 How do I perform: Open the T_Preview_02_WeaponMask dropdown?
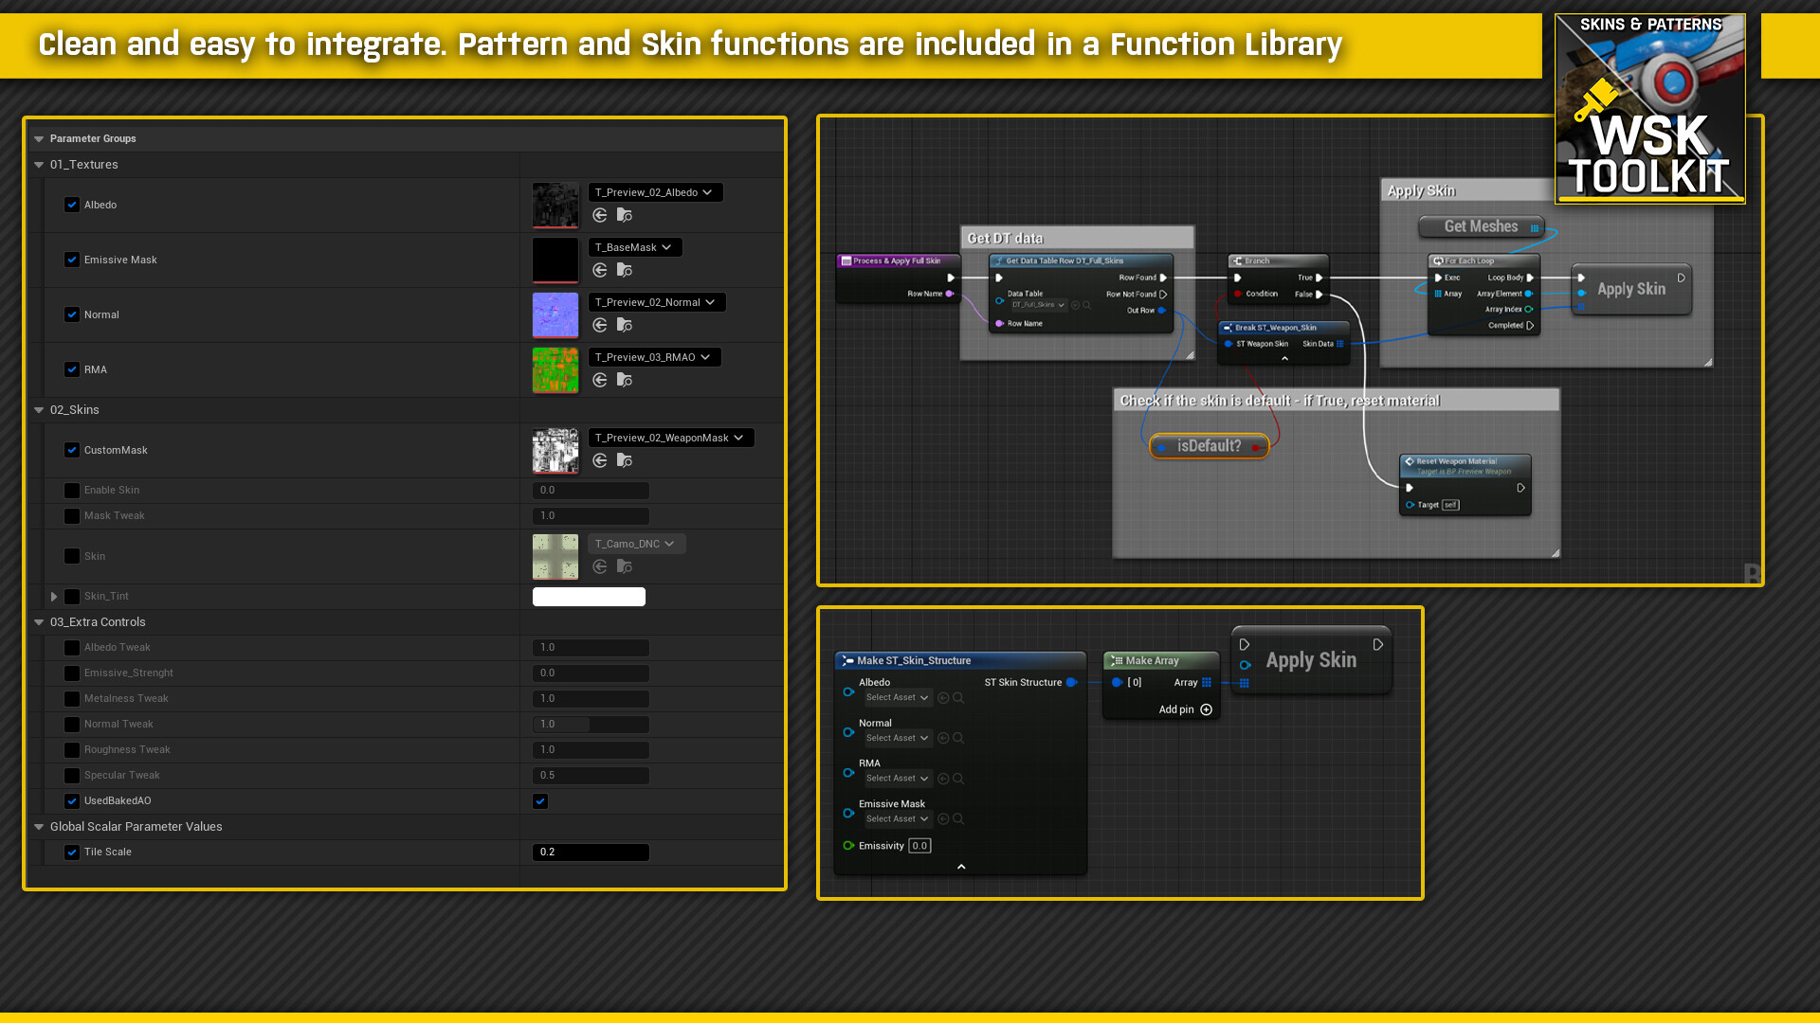(x=670, y=438)
